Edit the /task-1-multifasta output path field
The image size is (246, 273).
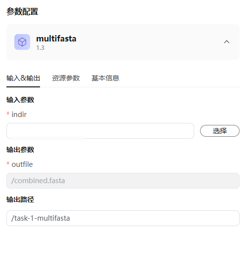click(123, 218)
